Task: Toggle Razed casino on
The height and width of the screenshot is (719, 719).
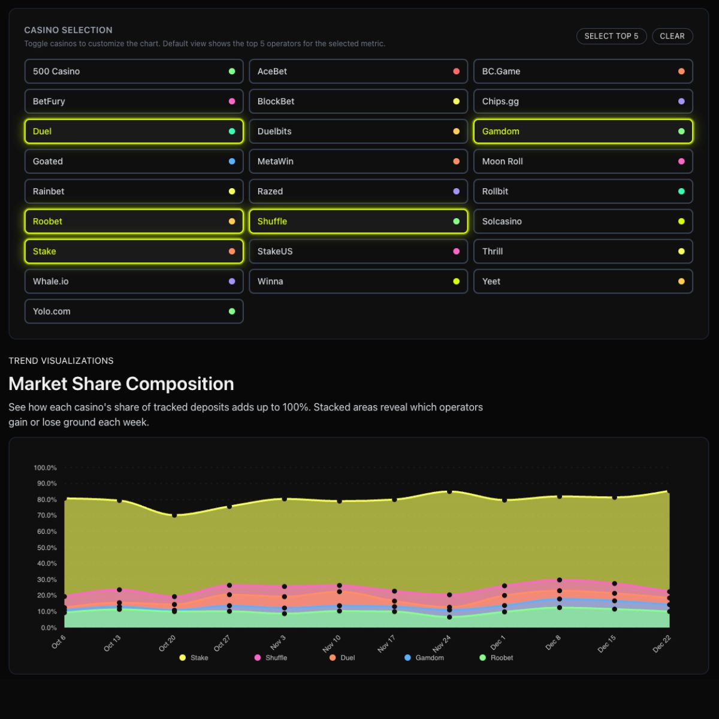Action: (x=358, y=191)
